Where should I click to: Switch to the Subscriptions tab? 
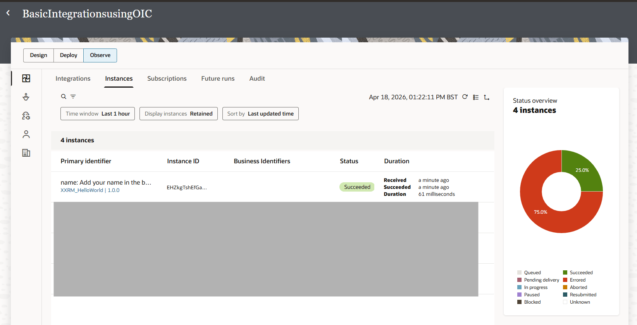[x=167, y=78]
